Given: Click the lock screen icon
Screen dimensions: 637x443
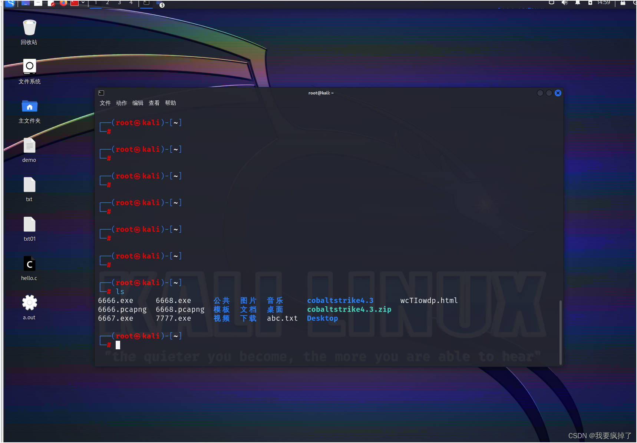Looking at the screenshot, I should (x=623, y=3).
